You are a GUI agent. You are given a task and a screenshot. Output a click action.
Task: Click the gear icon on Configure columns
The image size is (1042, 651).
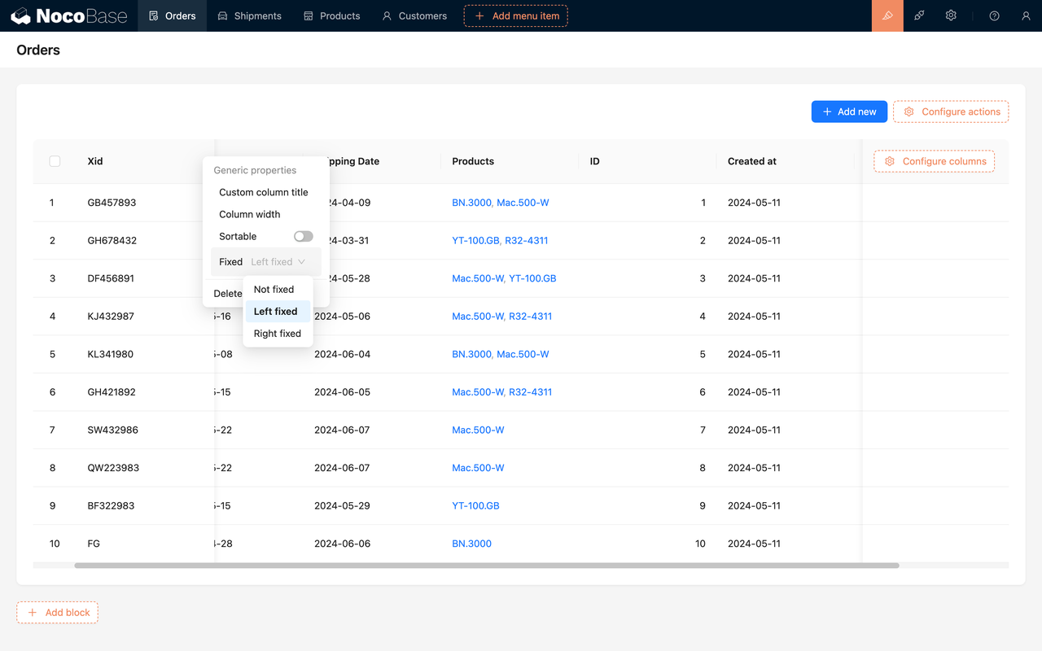tap(889, 161)
